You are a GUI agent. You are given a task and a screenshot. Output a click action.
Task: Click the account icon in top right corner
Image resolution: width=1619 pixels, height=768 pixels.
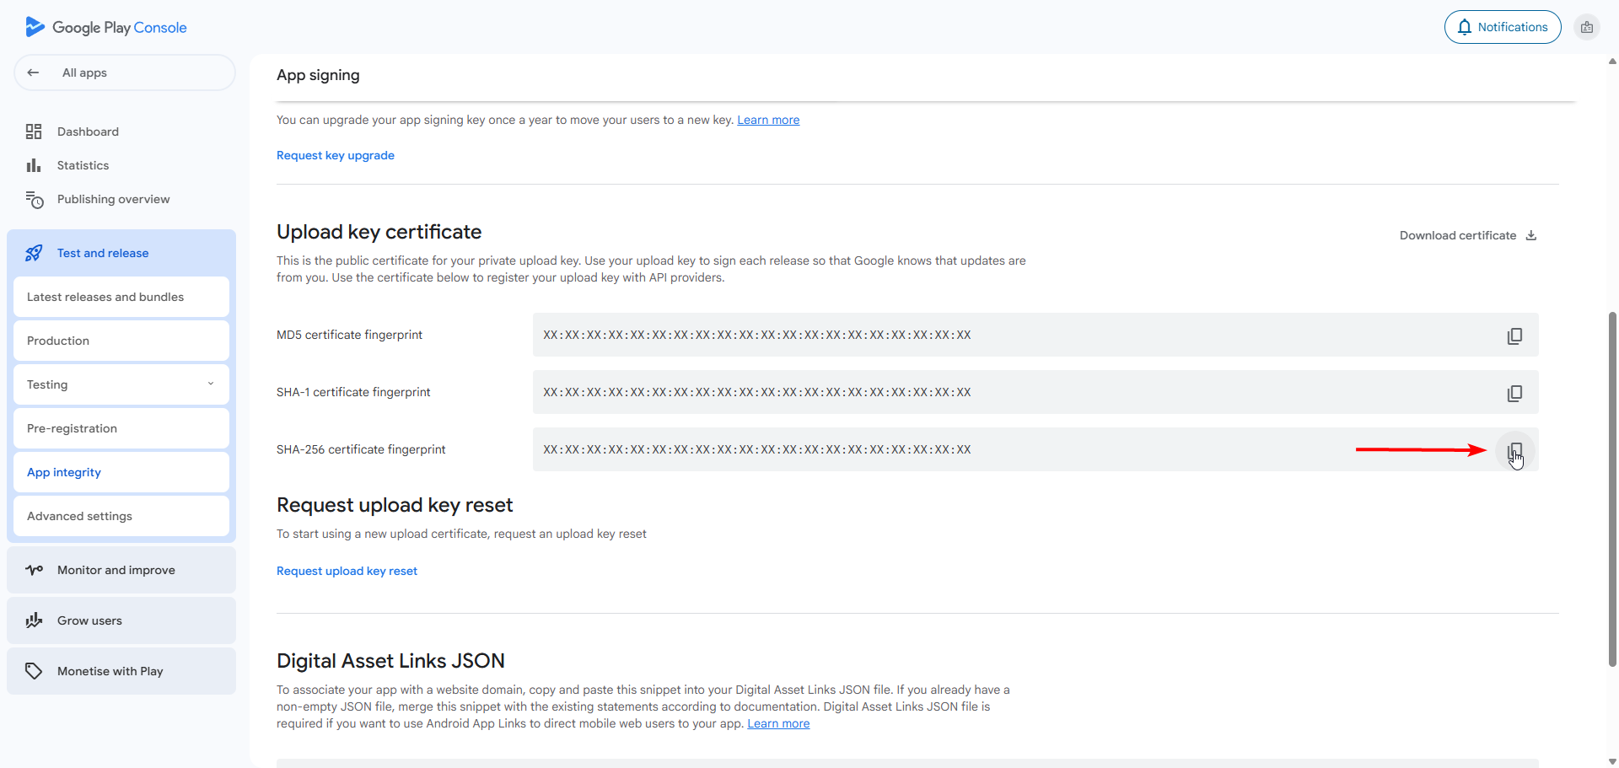pos(1587,26)
